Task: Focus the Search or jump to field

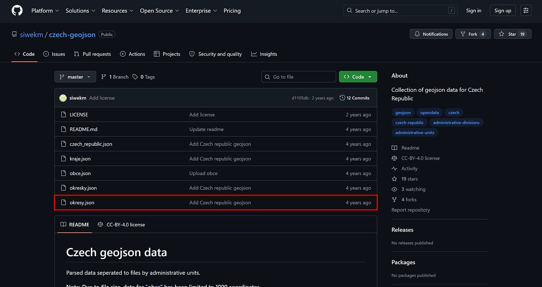Action: pos(401,10)
